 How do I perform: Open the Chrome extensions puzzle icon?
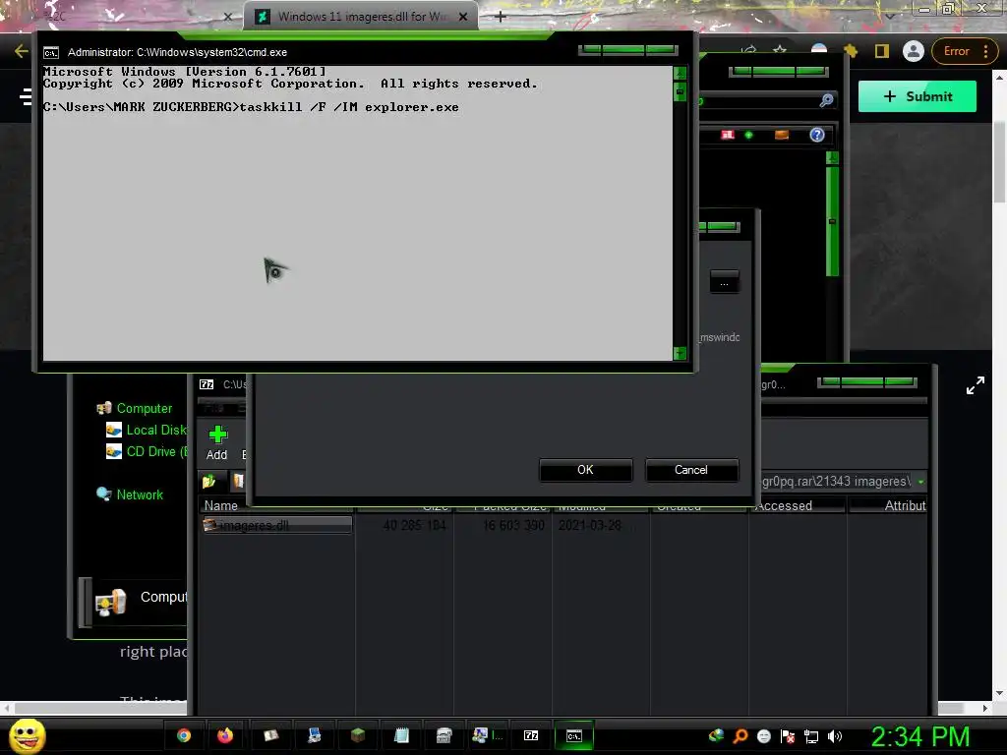[851, 51]
